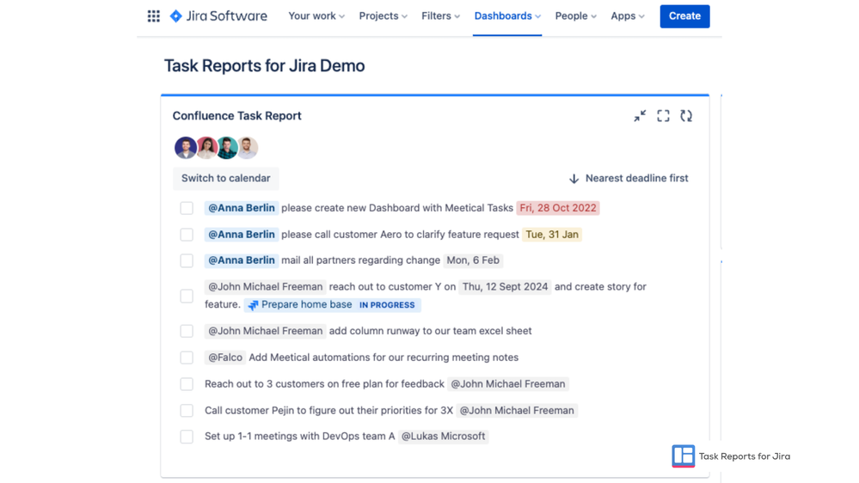Screen dimensions: 859x483
Task: Select the first user avatar filter
Action: 185,148
